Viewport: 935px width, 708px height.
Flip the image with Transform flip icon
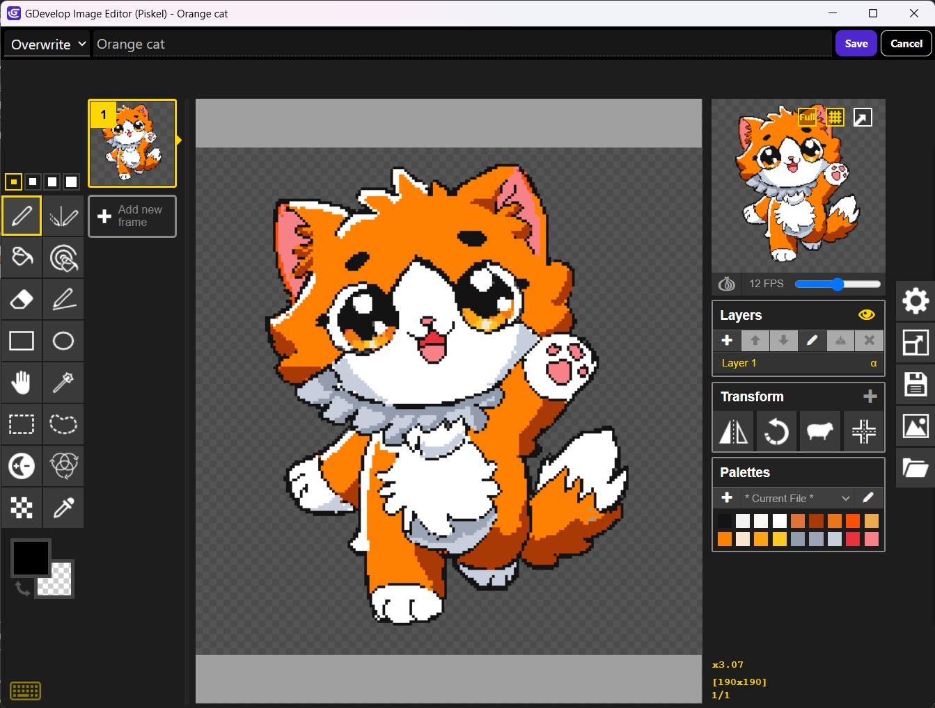point(734,432)
